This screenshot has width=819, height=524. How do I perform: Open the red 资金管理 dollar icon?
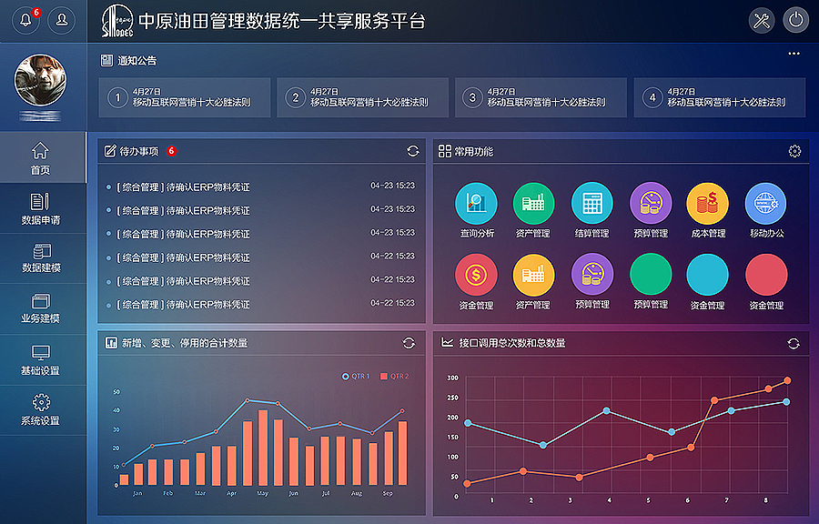click(476, 275)
